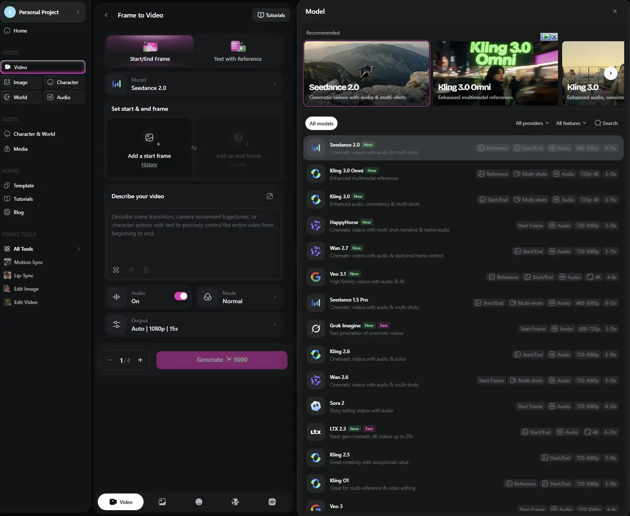Screen dimensions: 630x516
Task: Clear prompt with trash icon
Action: pos(146,270)
